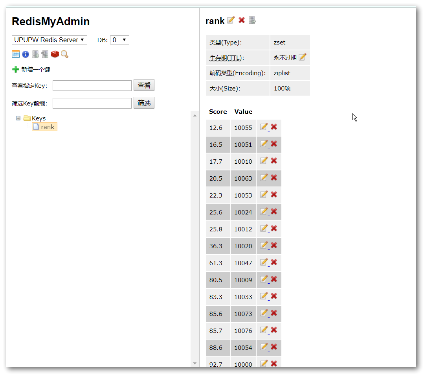Select the rank key in tree
The width and height of the screenshot is (424, 375).
[45, 127]
